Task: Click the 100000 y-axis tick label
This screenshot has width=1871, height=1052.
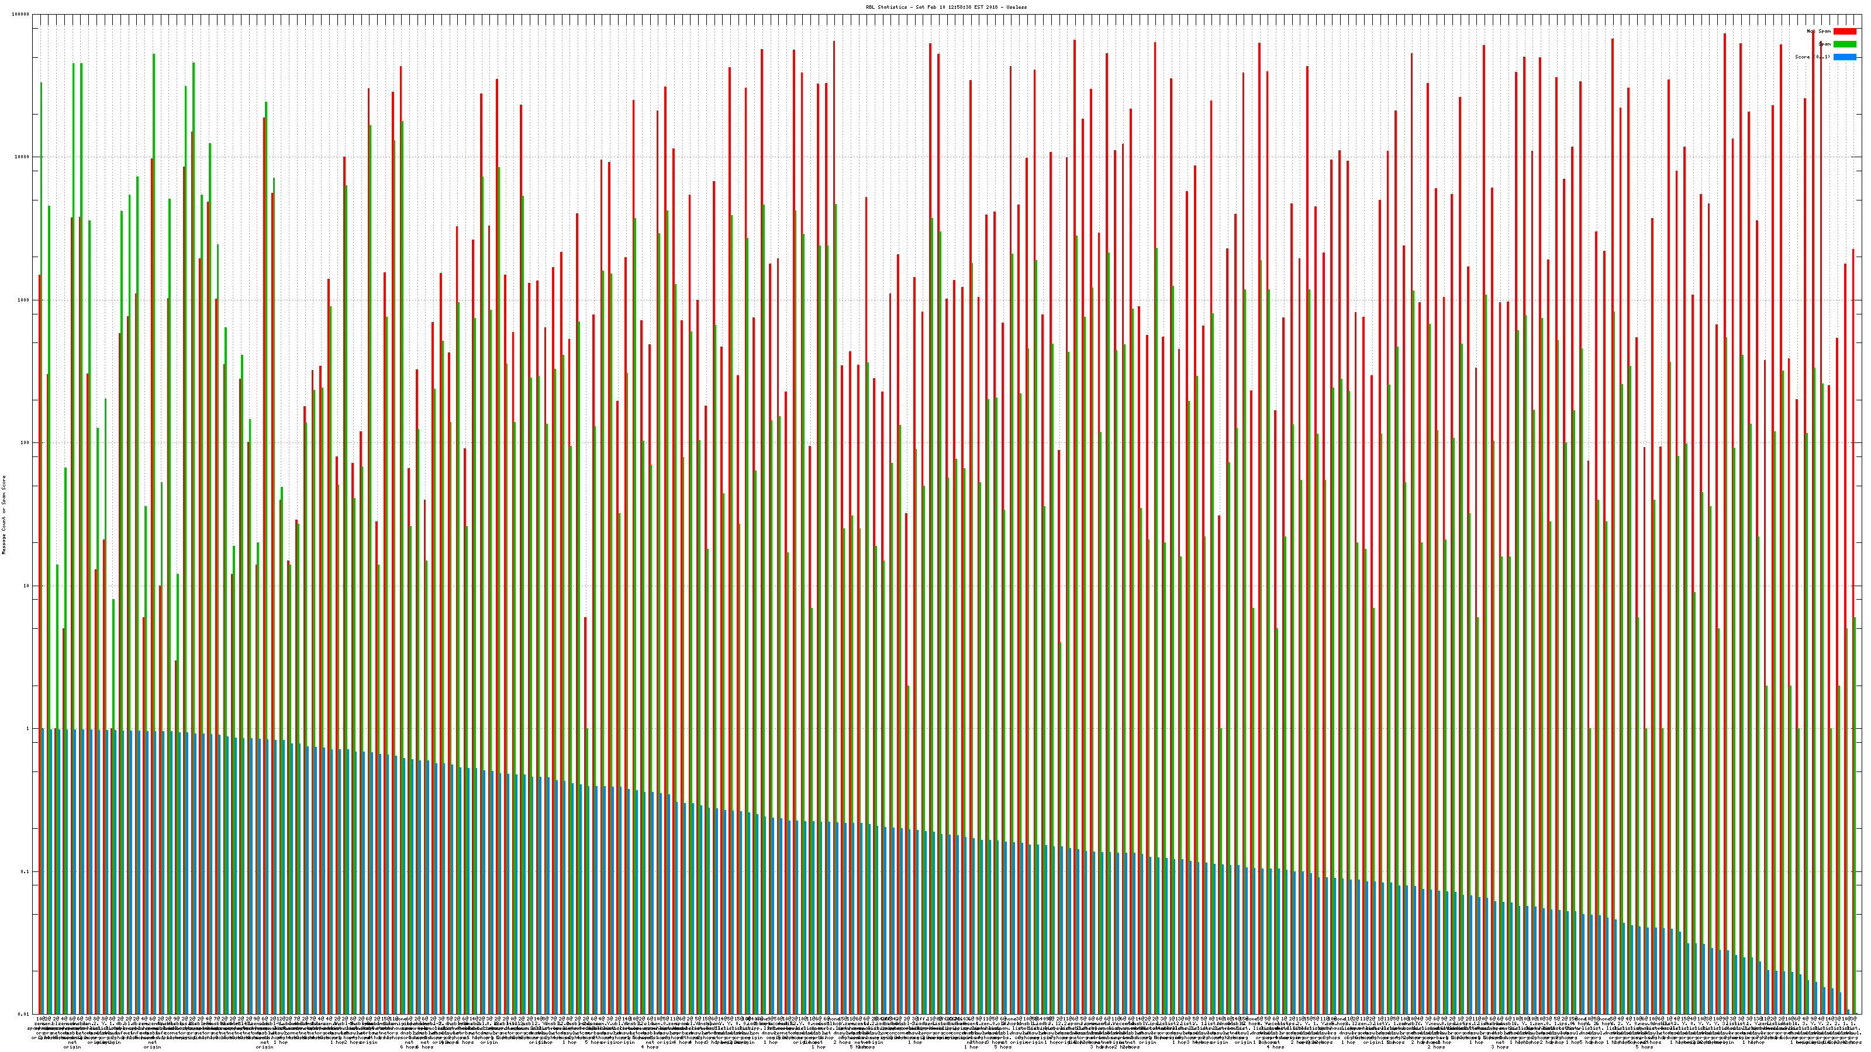Action: click(x=21, y=15)
